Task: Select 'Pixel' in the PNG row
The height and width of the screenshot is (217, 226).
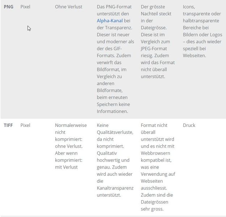Action: point(25,7)
